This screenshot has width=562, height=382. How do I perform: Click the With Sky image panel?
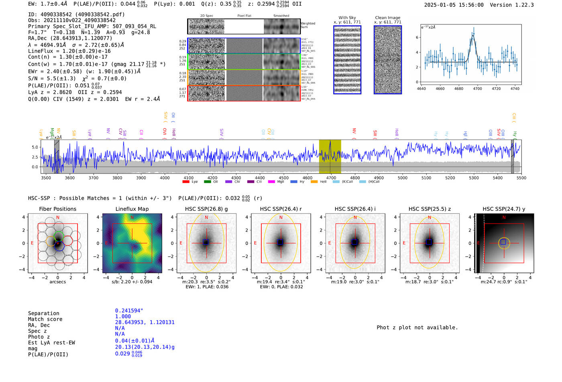tap(347, 60)
